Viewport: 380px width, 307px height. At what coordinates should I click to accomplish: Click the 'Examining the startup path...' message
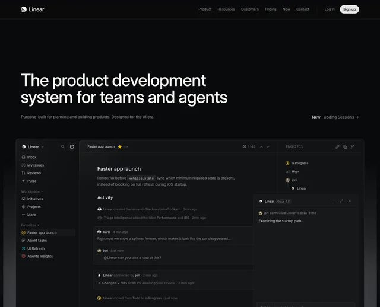click(281, 221)
